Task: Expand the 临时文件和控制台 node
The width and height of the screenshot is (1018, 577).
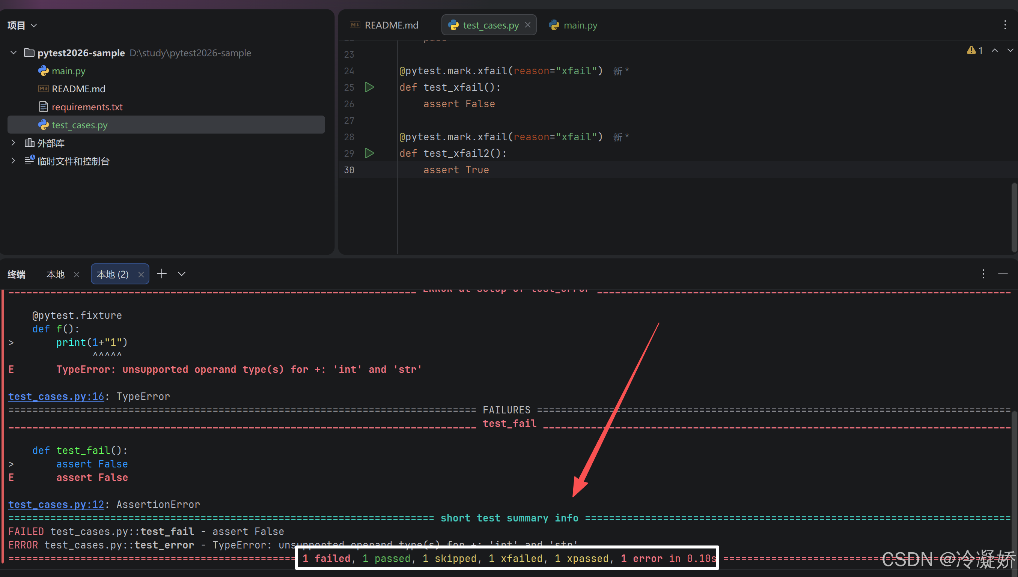Action: (14, 161)
